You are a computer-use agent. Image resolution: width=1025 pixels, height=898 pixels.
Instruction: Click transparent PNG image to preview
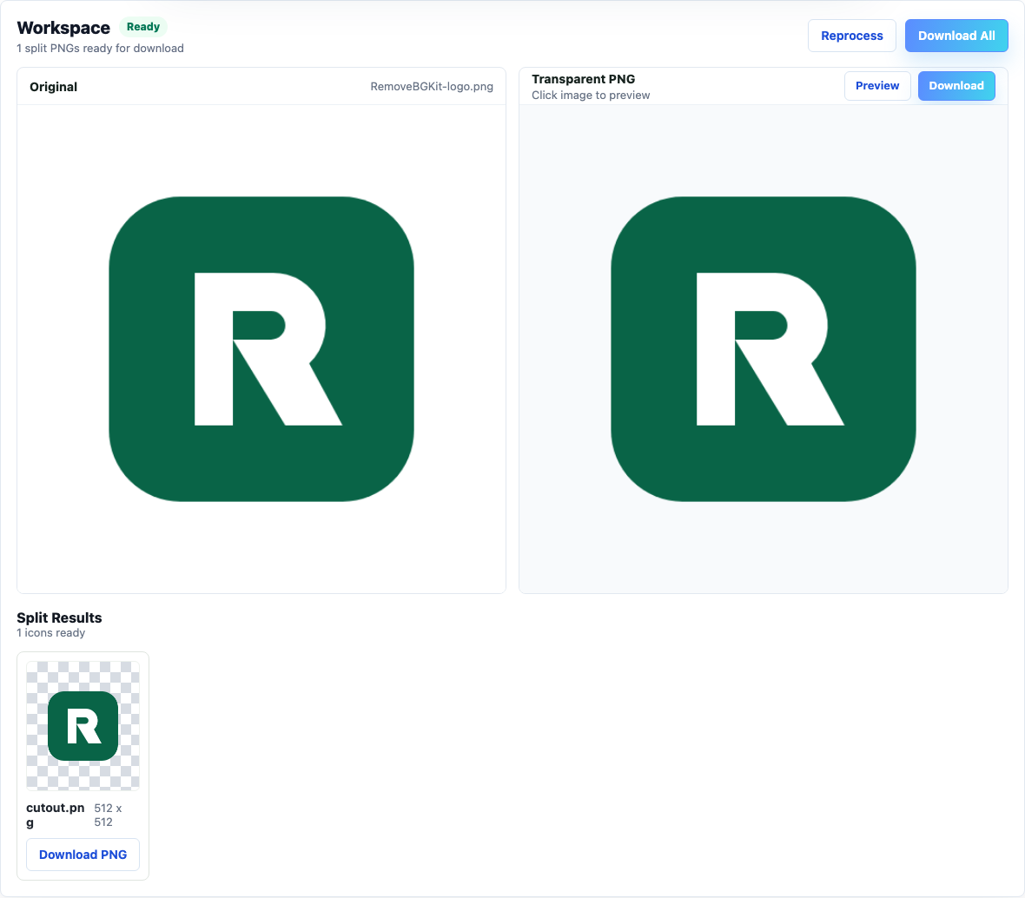pos(764,349)
